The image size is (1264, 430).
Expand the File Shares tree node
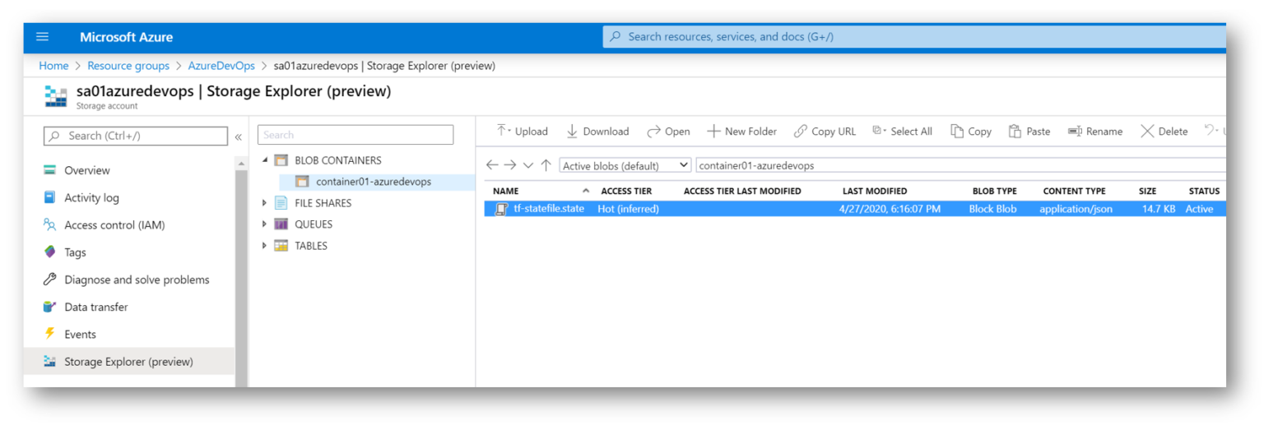click(x=265, y=203)
